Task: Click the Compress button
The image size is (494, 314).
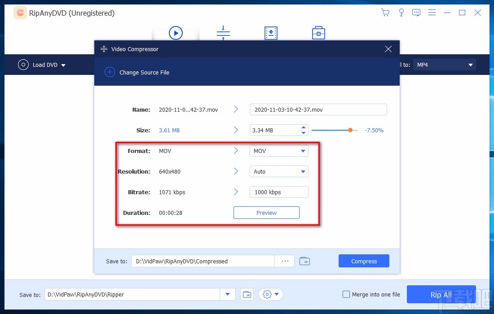Action: click(x=364, y=261)
